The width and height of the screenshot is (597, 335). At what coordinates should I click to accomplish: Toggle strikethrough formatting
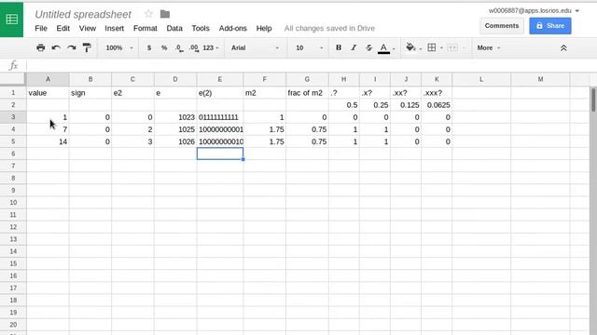[368, 47]
